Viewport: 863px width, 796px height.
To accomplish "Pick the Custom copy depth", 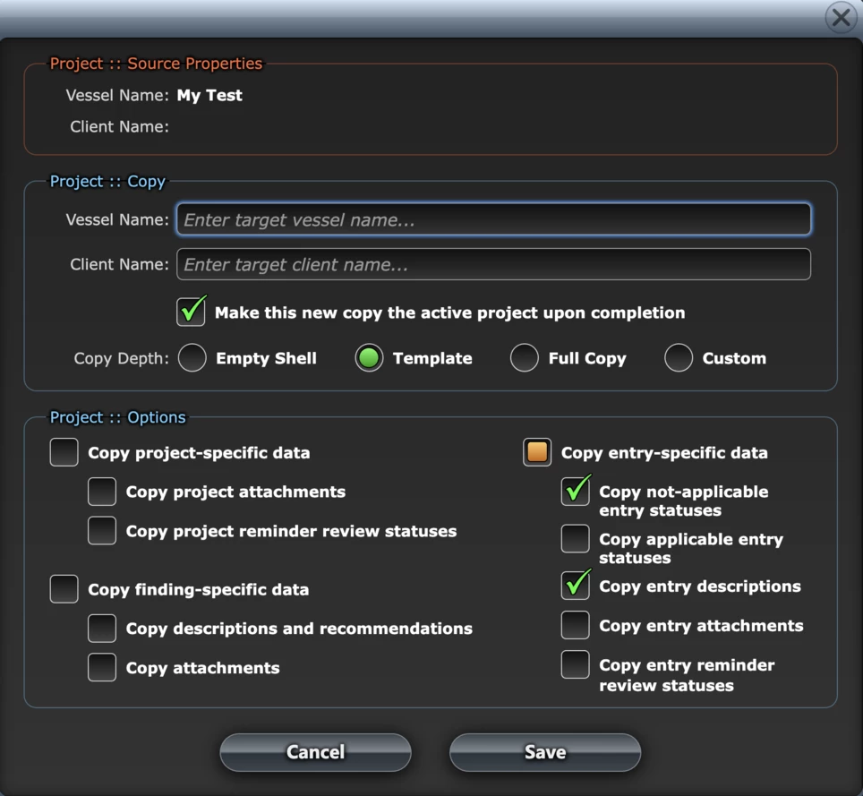I will (677, 357).
